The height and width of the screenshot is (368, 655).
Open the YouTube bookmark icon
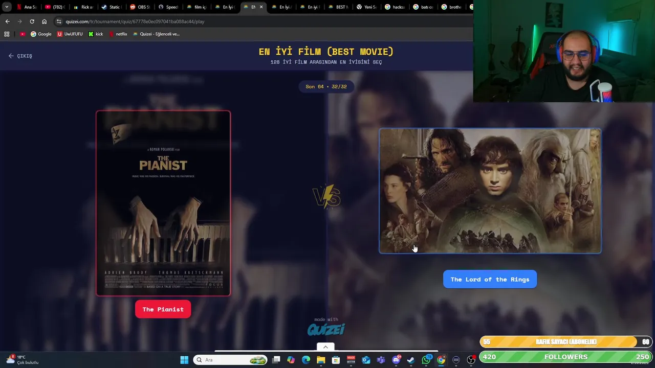[23, 34]
